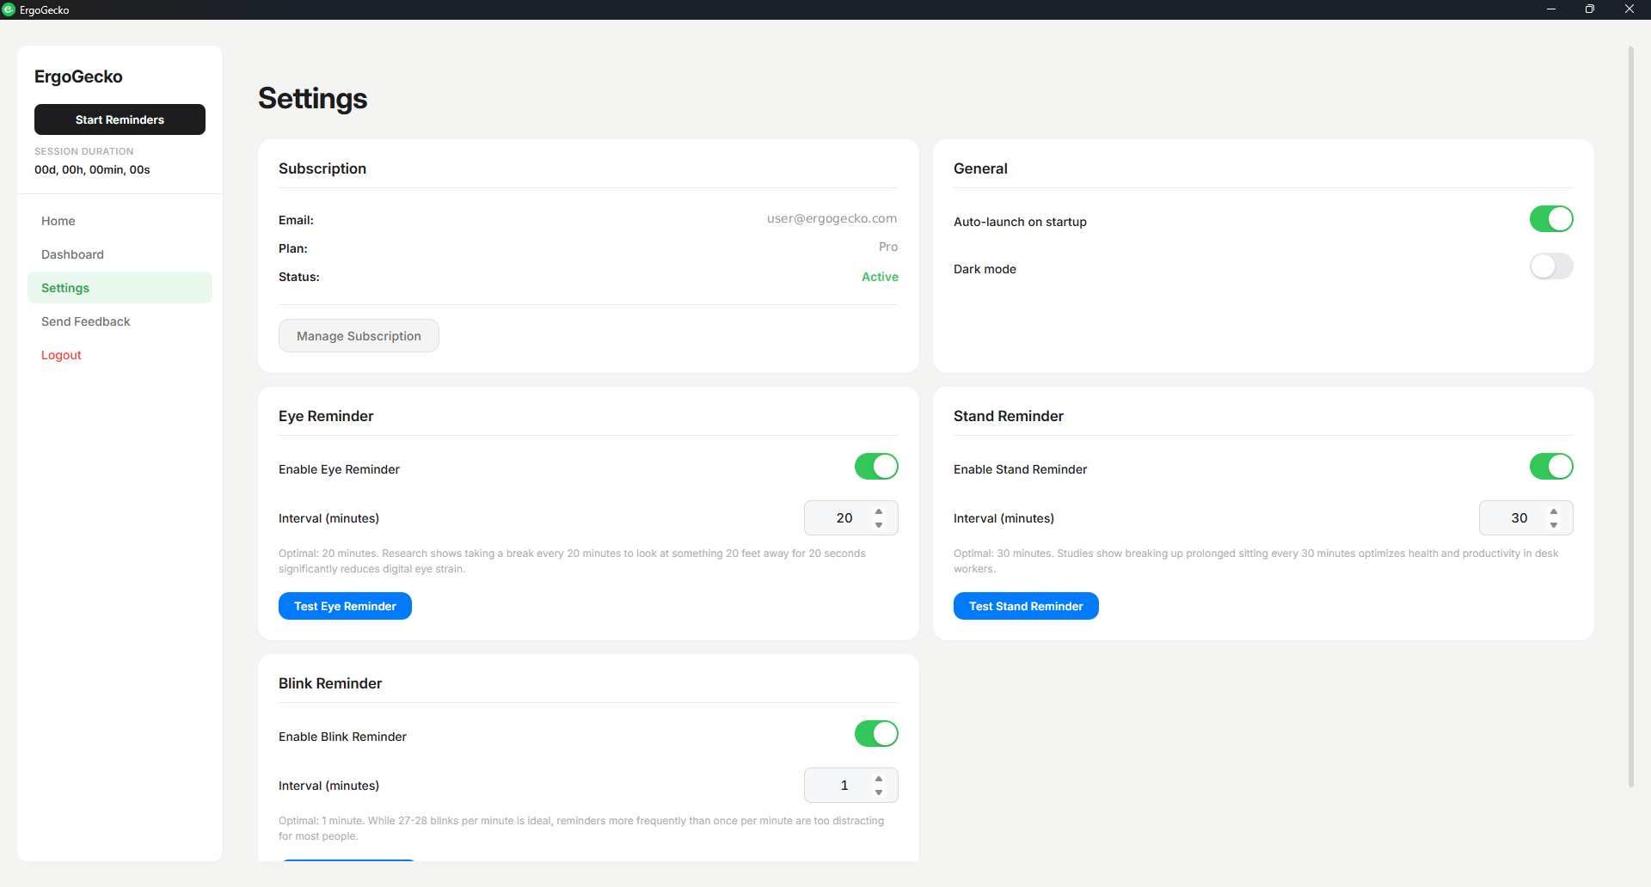Increase the Blink Reminder interval
Screen dimensions: 1651x887
(879, 779)
